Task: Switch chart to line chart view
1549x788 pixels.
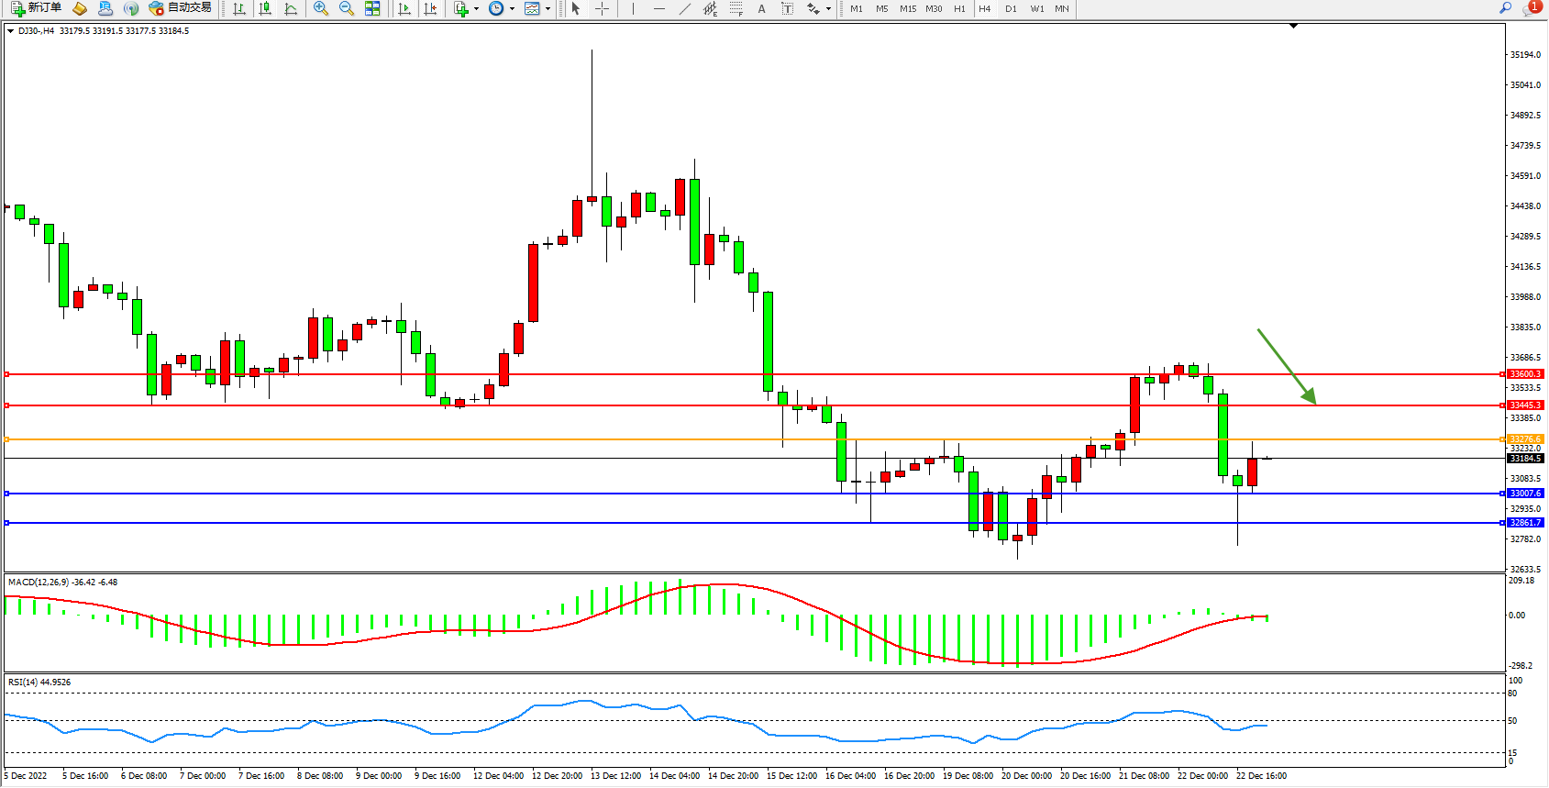Action: 291,8
